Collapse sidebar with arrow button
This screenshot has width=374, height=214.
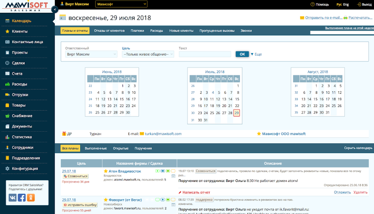(55, 9)
